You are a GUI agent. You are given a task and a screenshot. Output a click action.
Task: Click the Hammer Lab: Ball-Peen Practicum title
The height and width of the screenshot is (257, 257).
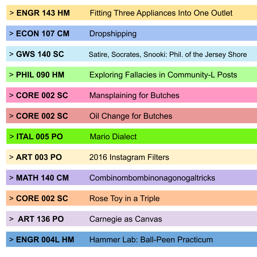(151, 240)
